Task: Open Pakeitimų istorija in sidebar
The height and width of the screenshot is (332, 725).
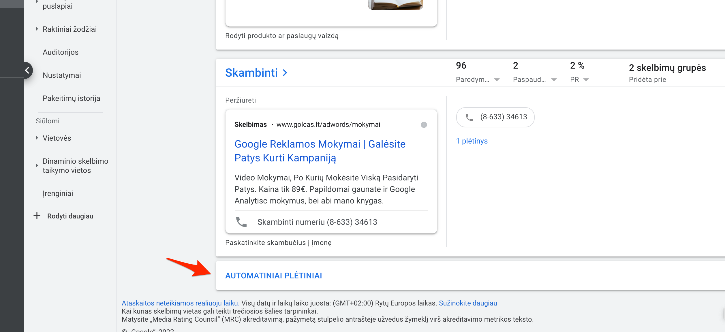Action: (x=71, y=98)
